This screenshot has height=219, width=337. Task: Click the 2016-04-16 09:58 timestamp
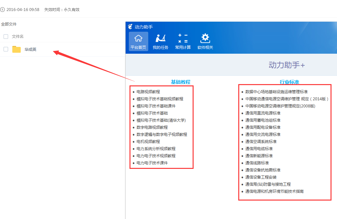23,9
